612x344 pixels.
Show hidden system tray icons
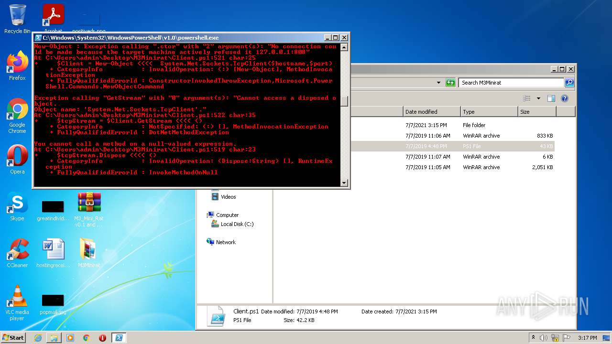click(x=533, y=338)
